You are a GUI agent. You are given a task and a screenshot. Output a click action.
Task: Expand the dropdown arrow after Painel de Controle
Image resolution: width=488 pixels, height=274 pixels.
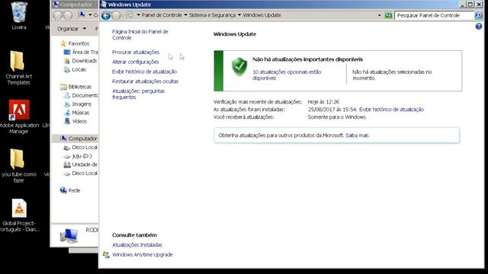click(185, 15)
